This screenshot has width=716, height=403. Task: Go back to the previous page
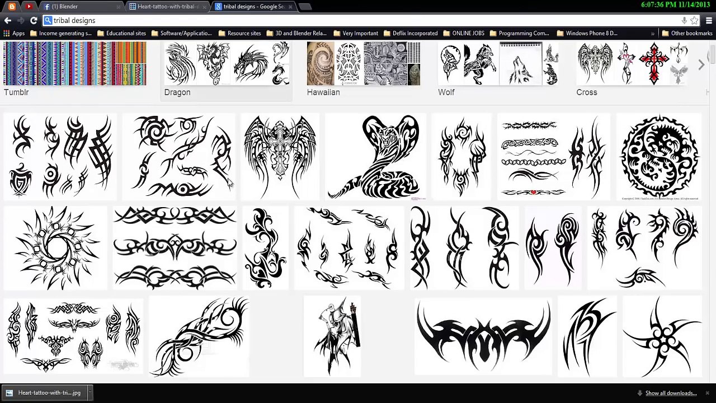(x=8, y=21)
